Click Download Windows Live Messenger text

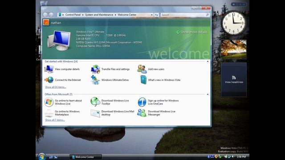point(162,113)
